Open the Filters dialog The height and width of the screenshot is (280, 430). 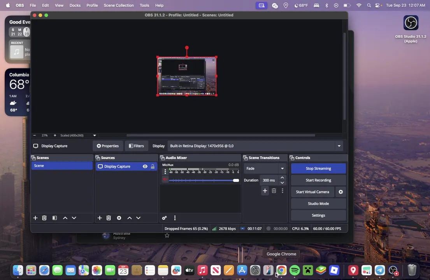click(136, 146)
